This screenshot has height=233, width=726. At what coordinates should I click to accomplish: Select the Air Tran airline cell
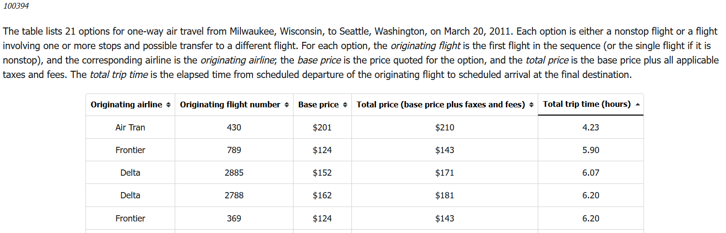point(130,128)
